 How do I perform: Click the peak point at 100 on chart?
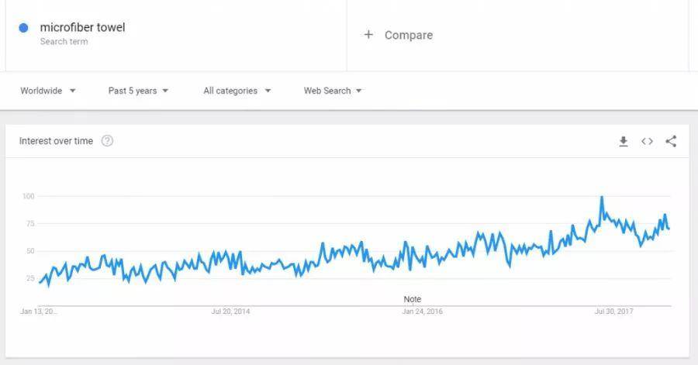(602, 197)
